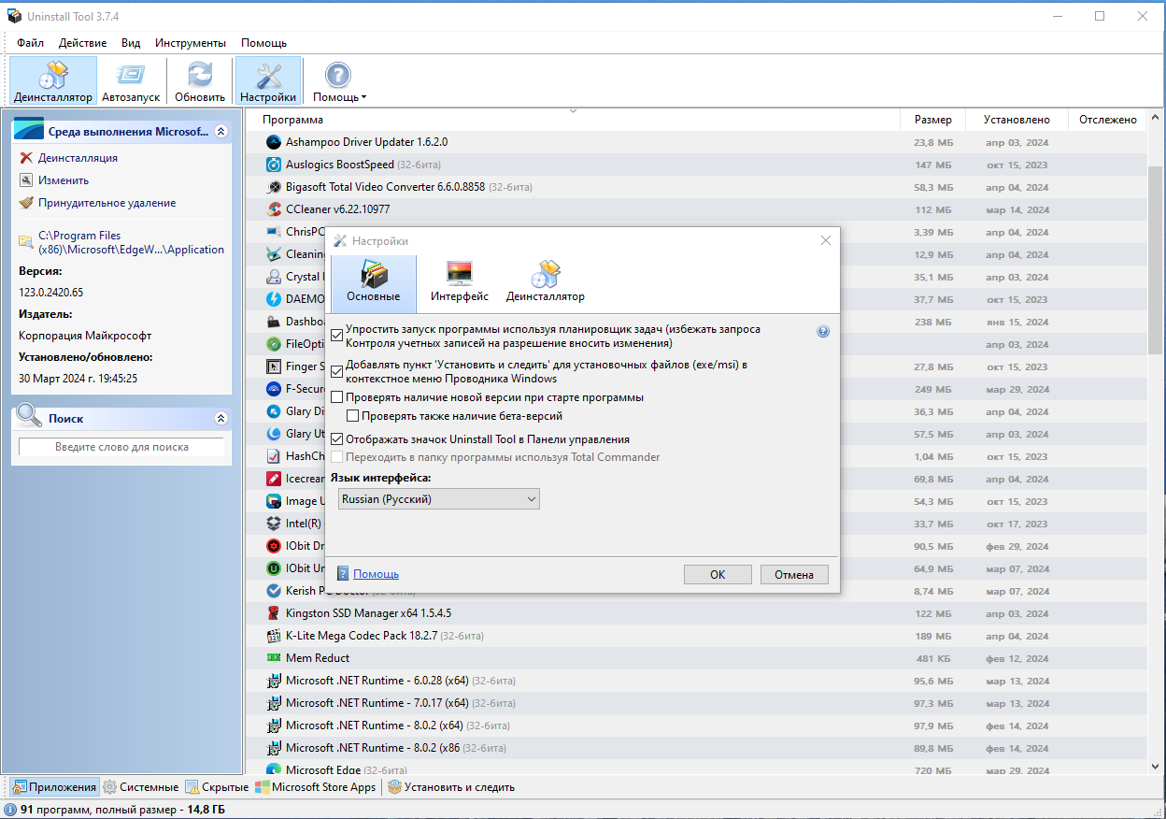Open the Вид menu
The image size is (1166, 819).
pyautogui.click(x=131, y=43)
